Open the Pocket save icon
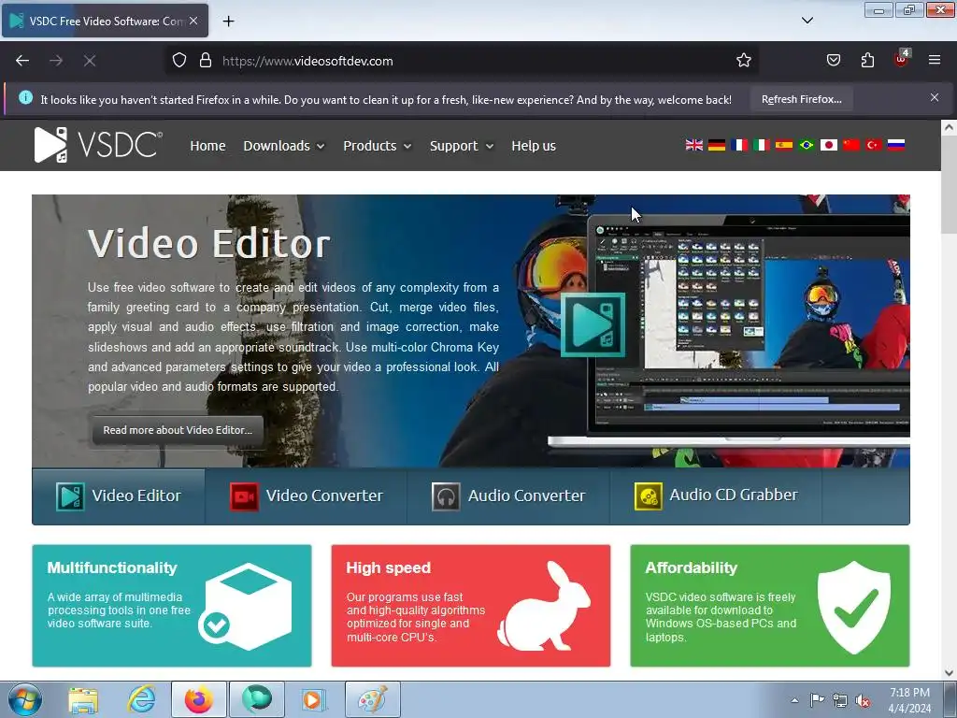The height and width of the screenshot is (718, 957). tap(833, 61)
